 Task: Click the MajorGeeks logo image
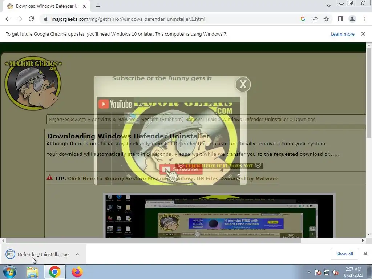coord(33,83)
